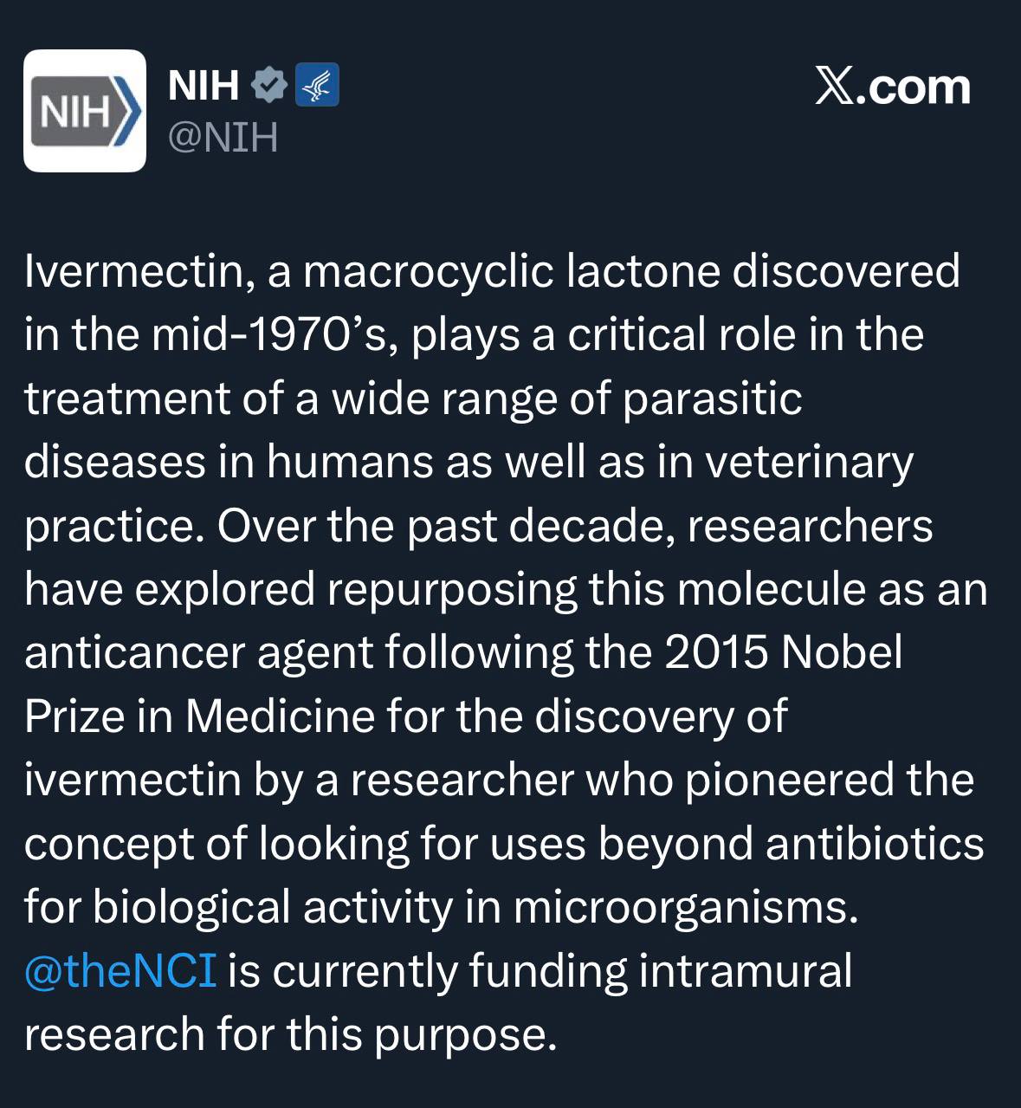Screen dimensions: 1021x1108
Task: Click the blue HHS affiliation badge
Action: pyautogui.click(x=317, y=85)
